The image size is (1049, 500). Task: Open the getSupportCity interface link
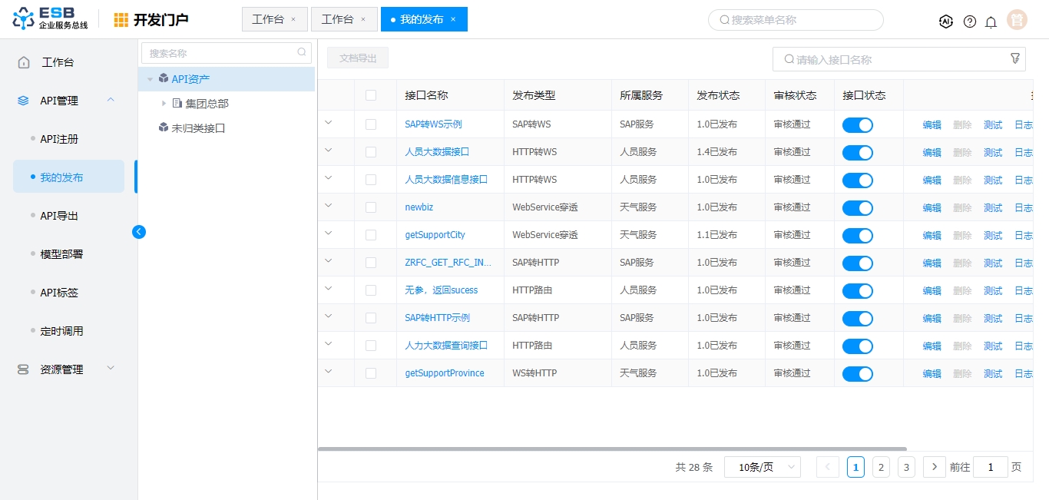pyautogui.click(x=435, y=235)
